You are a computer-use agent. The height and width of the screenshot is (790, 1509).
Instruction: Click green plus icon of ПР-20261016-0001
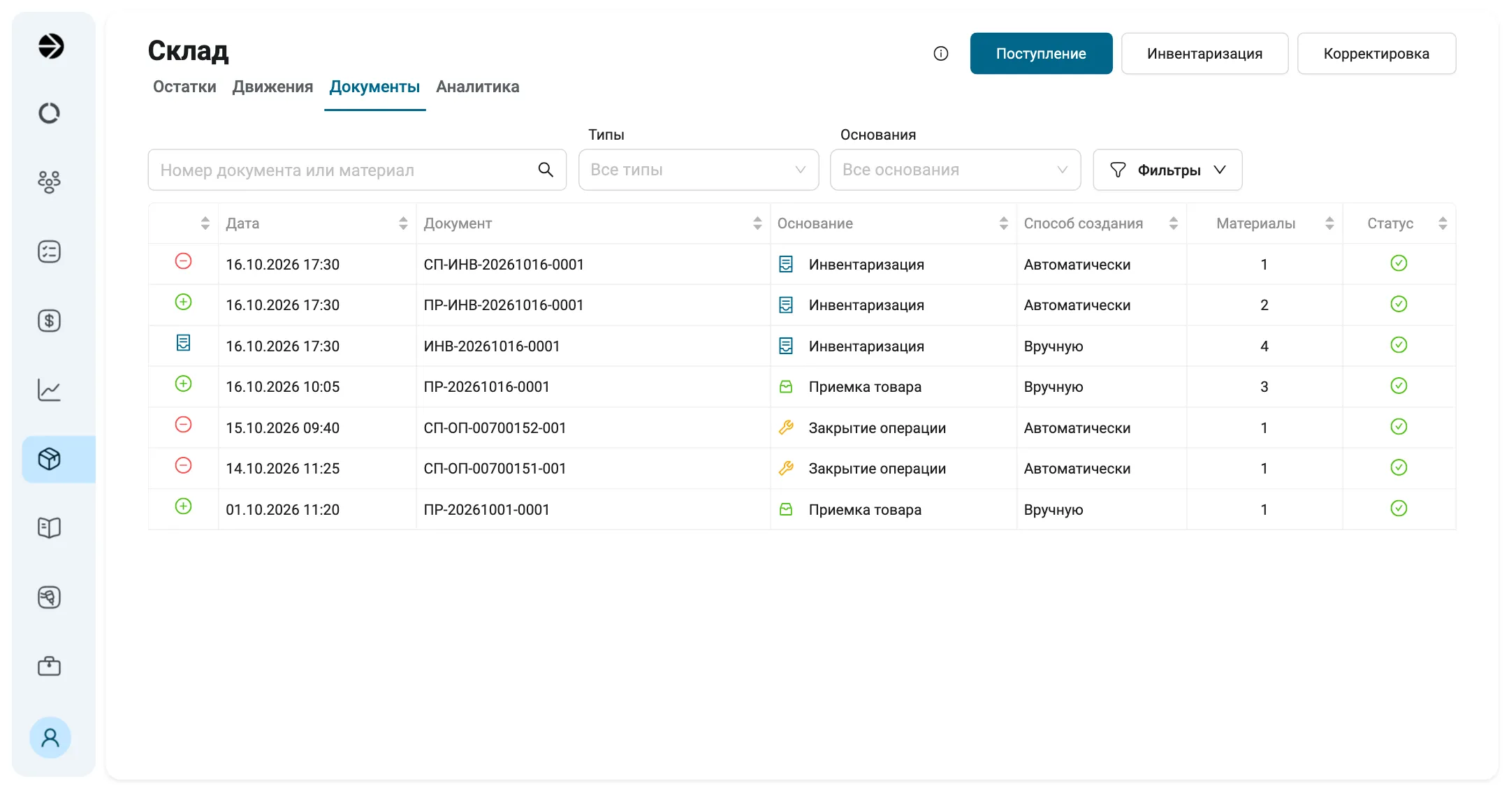(183, 383)
